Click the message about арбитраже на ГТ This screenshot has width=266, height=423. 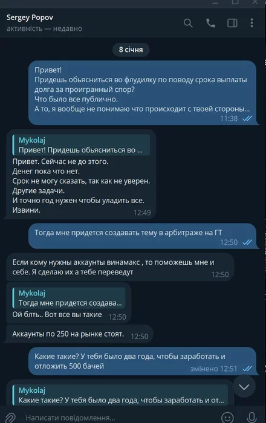(x=142, y=236)
